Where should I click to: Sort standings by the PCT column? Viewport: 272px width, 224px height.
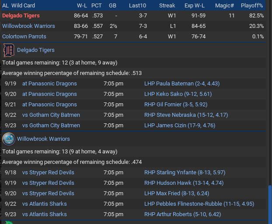pyautogui.click(x=97, y=6)
